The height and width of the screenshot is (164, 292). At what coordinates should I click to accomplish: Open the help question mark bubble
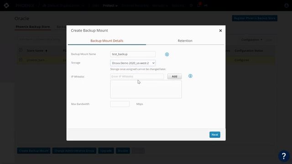(x=284, y=156)
